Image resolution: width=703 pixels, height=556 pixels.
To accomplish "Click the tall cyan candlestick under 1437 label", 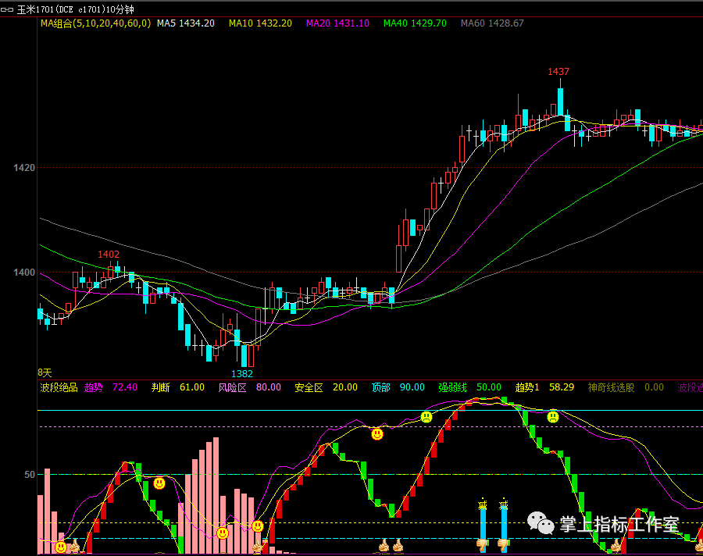I will point(560,102).
